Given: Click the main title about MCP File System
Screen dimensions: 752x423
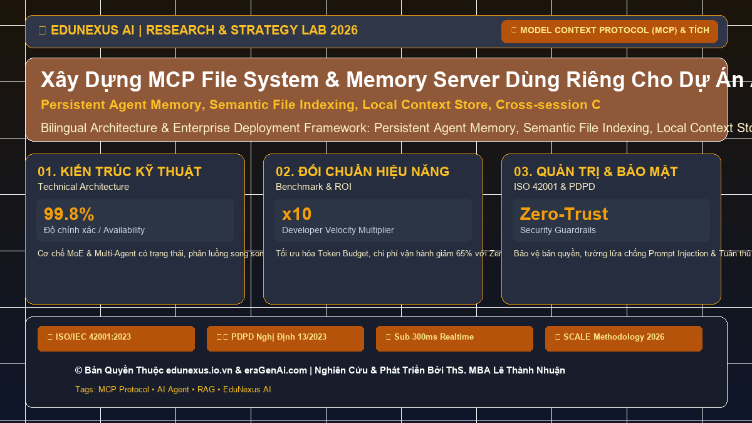Looking at the screenshot, I should click(x=396, y=80).
